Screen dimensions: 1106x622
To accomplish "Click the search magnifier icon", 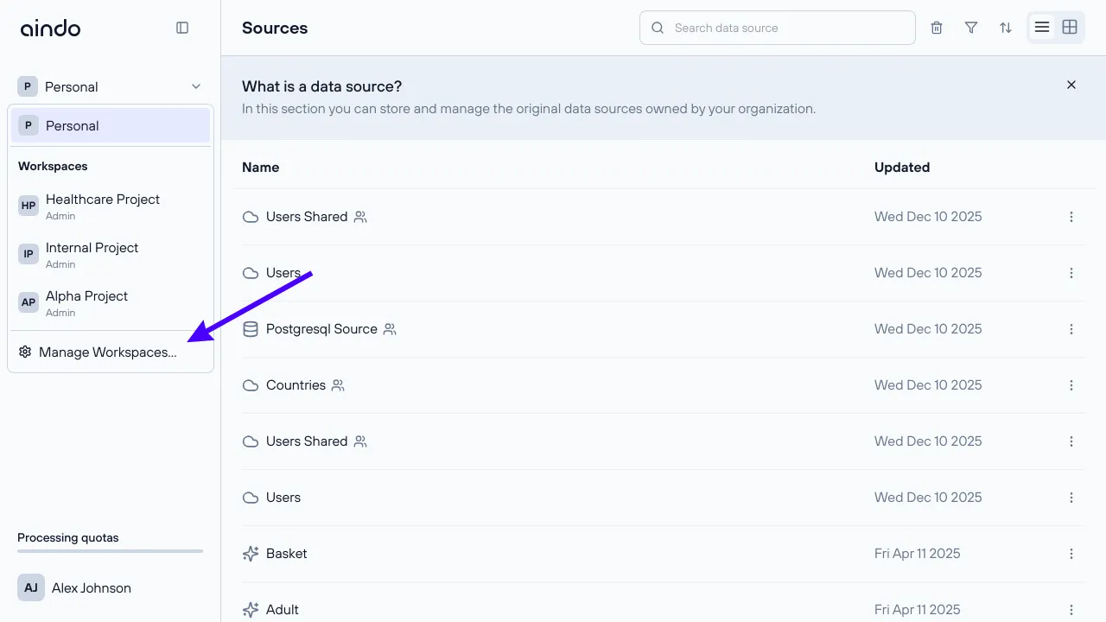I will point(657,27).
